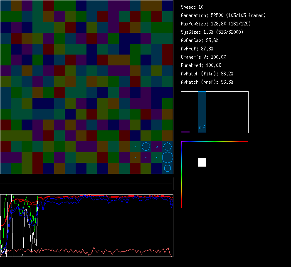This screenshot has height=267, width=291.
Task: Click the tall dark blue histogram bar
Action: click(202, 108)
